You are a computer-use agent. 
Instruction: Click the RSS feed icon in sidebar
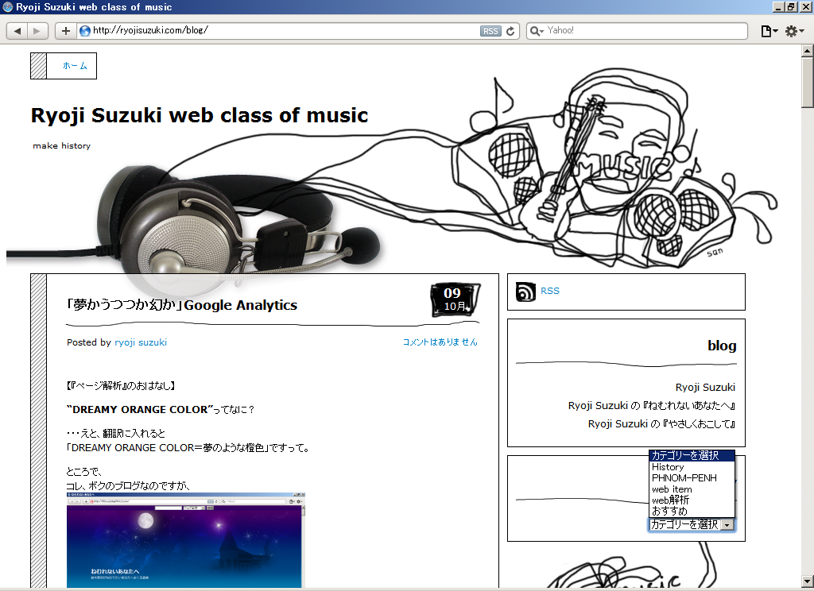525,292
